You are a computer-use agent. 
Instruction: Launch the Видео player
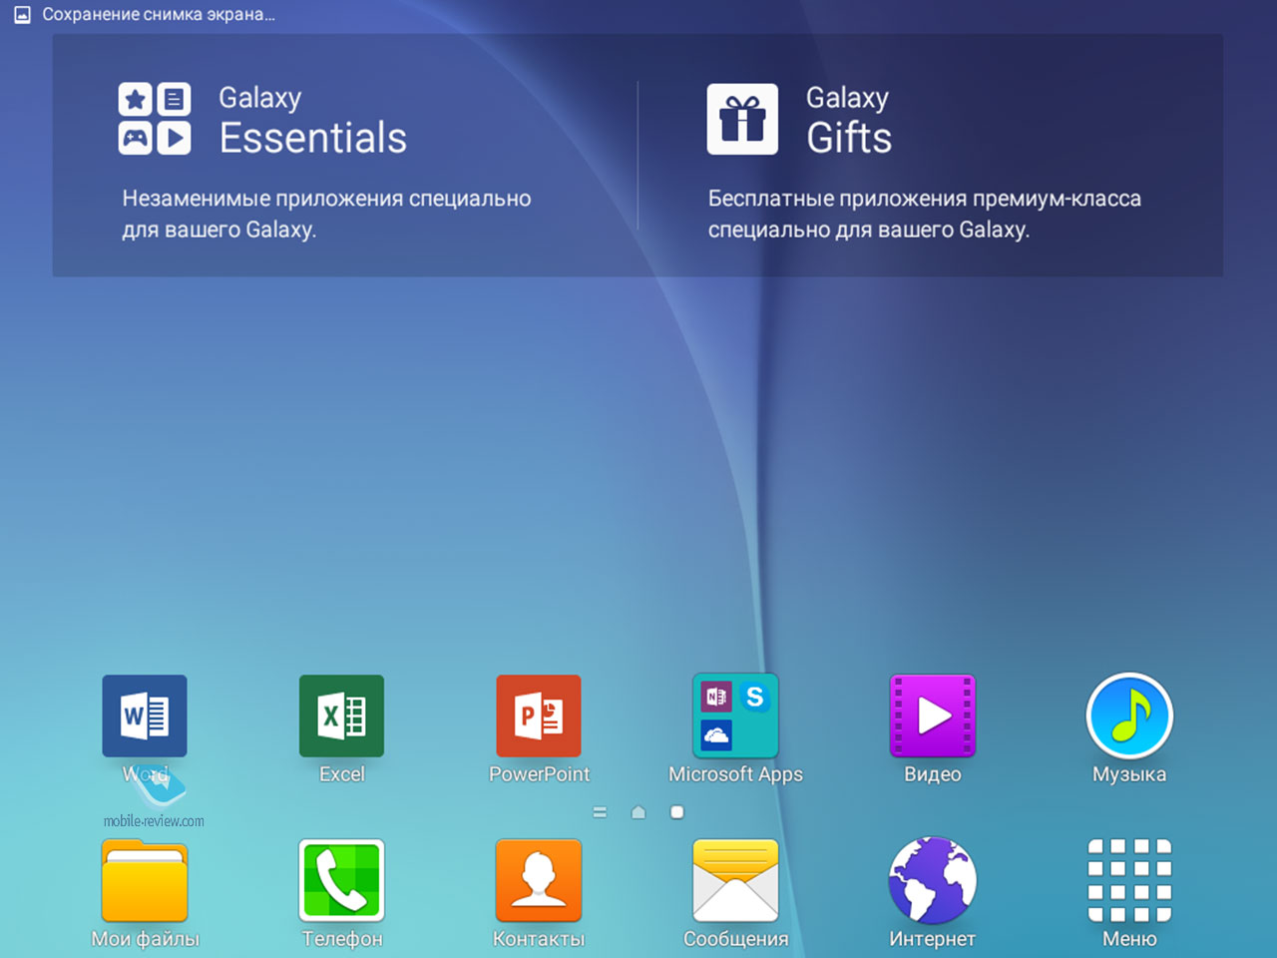tap(933, 716)
